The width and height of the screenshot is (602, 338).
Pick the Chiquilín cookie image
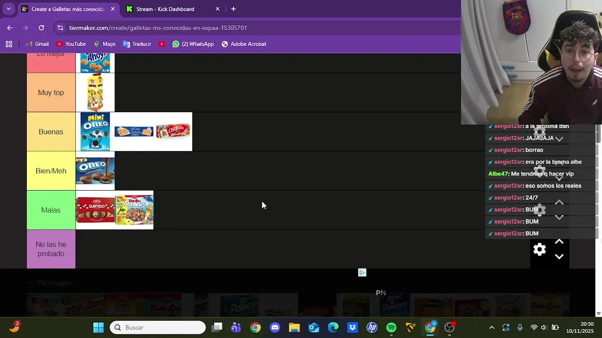[x=173, y=131]
